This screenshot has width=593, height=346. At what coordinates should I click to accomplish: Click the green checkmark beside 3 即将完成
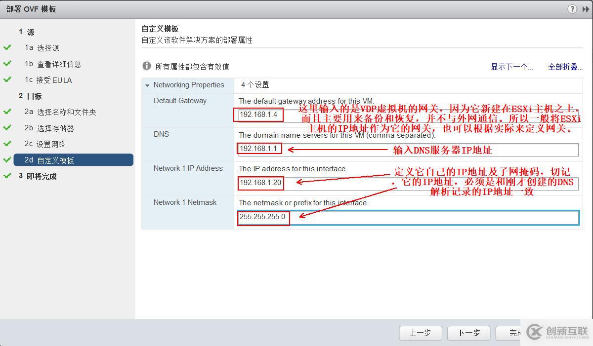pos(7,176)
